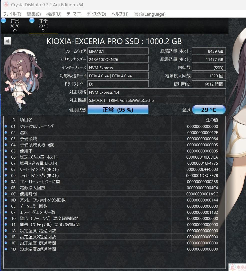Screen dimensions: 246x271
Task: Click the back arrow navigation icon
Action: [x=7, y=41]
